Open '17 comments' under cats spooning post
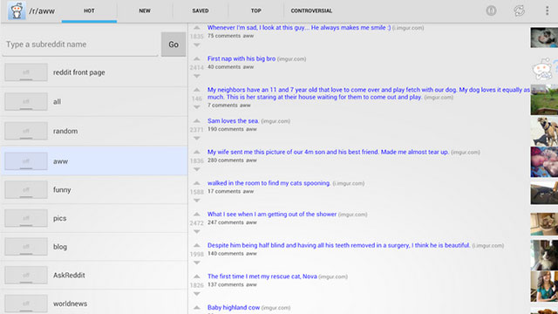This screenshot has height=314, width=558. pyautogui.click(x=224, y=192)
